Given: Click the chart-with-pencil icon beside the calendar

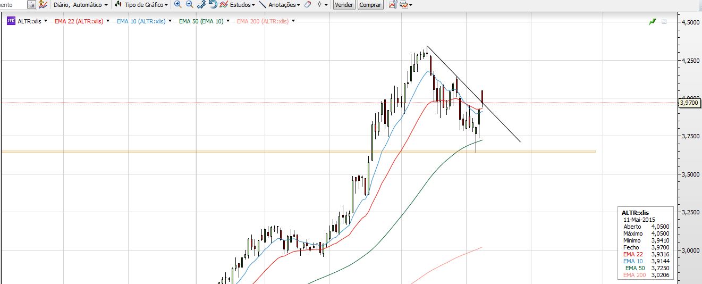Looking at the screenshot, I should click(x=43, y=5).
